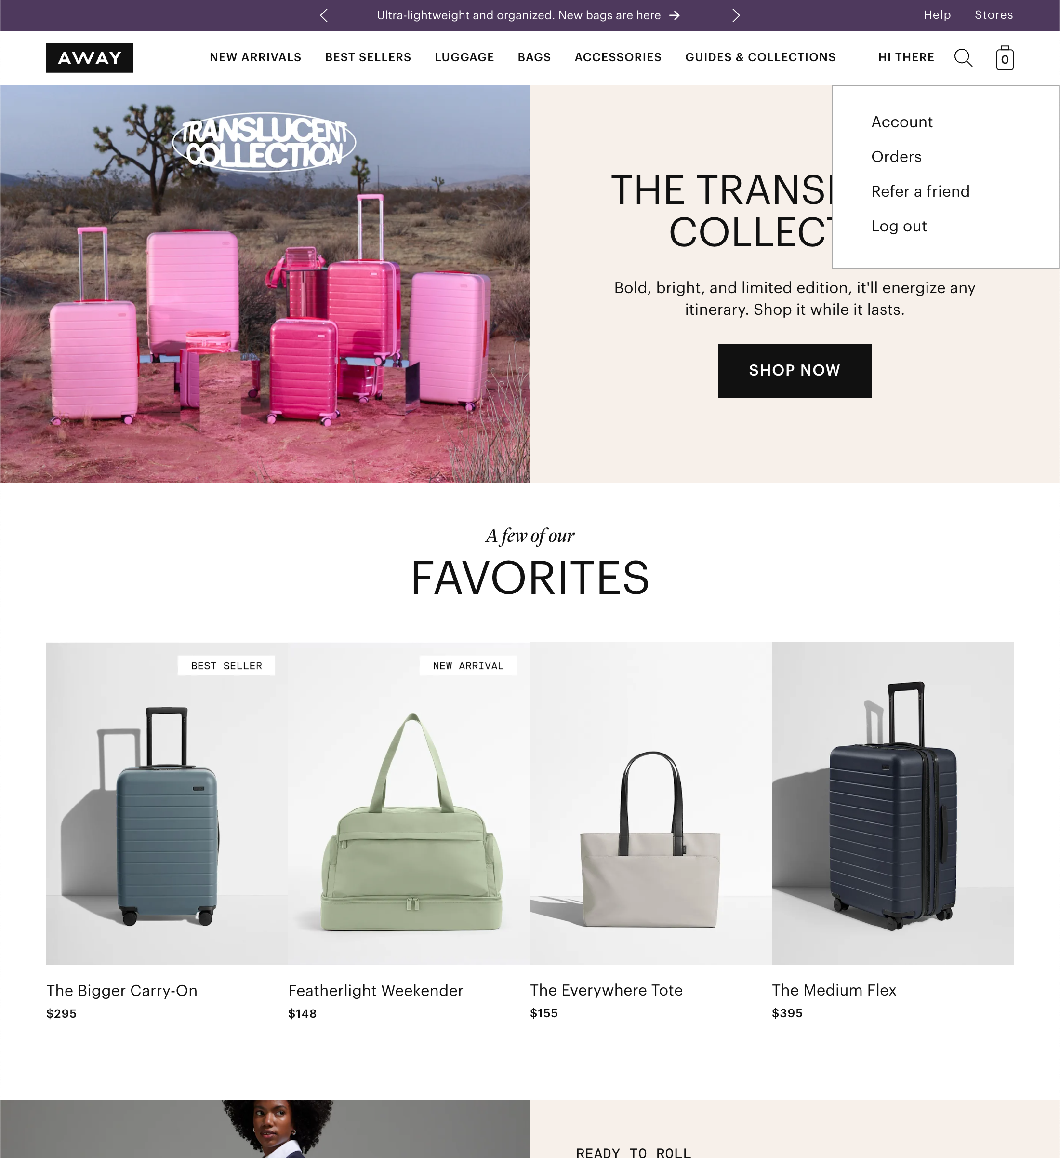The image size is (1060, 1158).
Task: Click the SHOP NOW button
Action: pyautogui.click(x=795, y=370)
